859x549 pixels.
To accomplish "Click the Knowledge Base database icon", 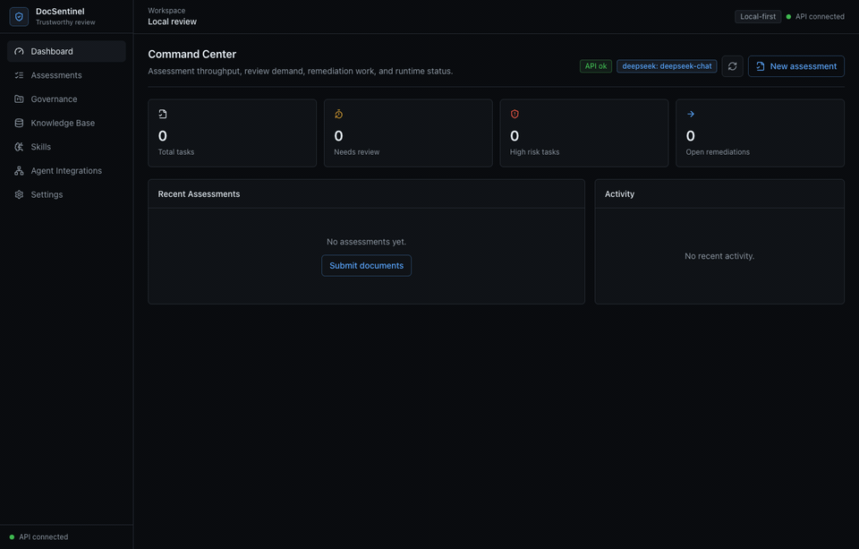I will (x=19, y=123).
